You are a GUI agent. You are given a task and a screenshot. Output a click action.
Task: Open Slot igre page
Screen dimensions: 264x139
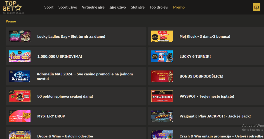coord(138,7)
